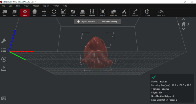Rotate view using the down arrow
This screenshot has width=196, height=104.
(183, 29)
